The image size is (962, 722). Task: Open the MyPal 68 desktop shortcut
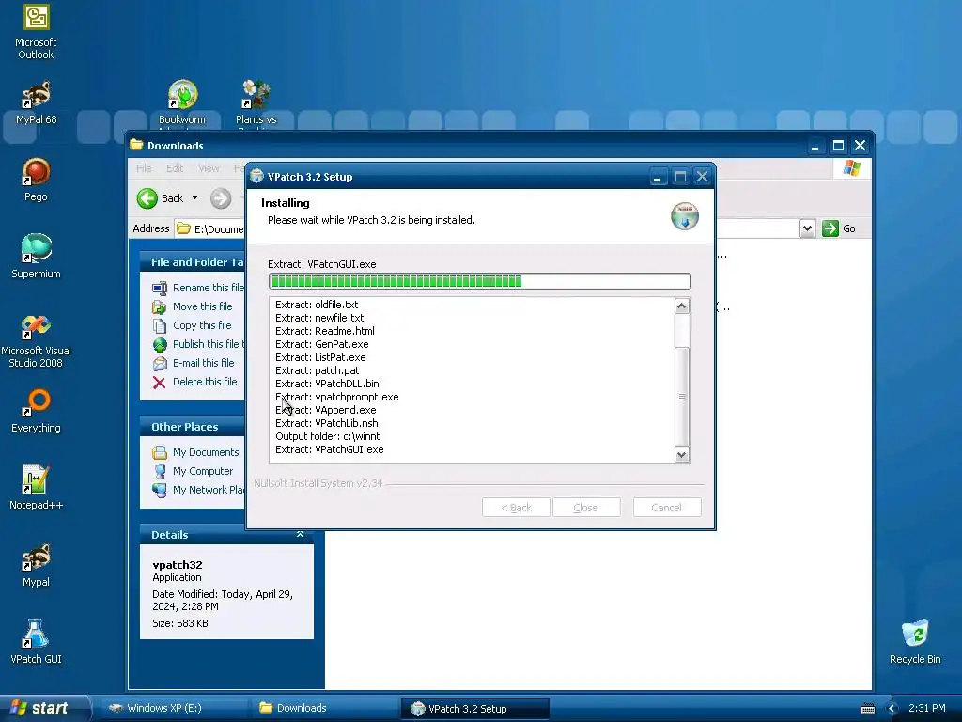tap(36, 103)
